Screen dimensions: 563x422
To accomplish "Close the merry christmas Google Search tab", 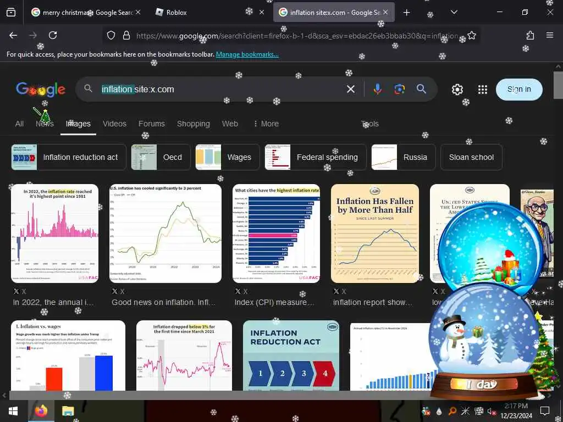I will tap(138, 13).
